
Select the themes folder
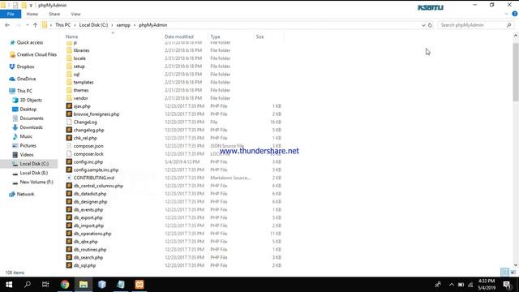click(x=81, y=90)
